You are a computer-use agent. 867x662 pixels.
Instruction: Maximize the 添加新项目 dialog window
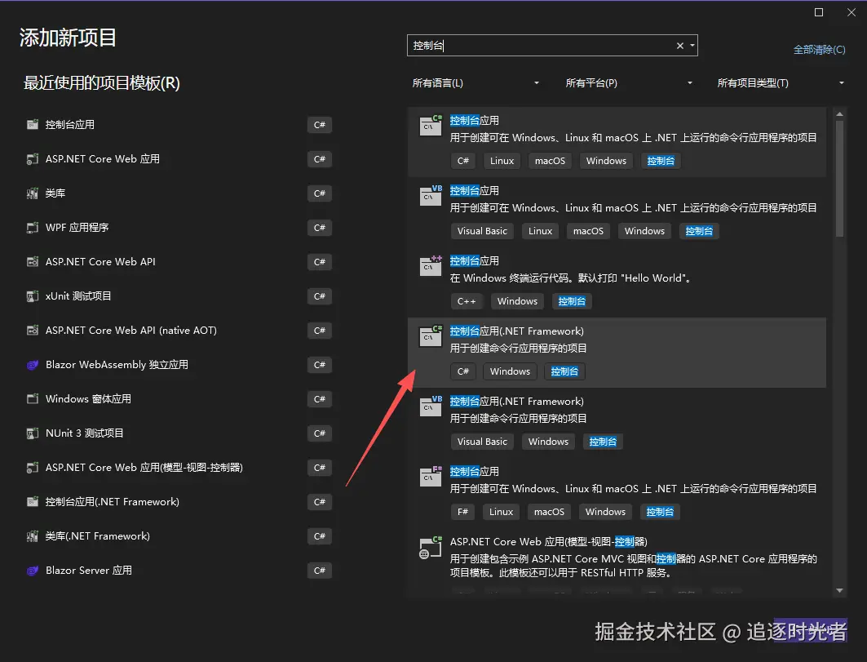(x=819, y=12)
